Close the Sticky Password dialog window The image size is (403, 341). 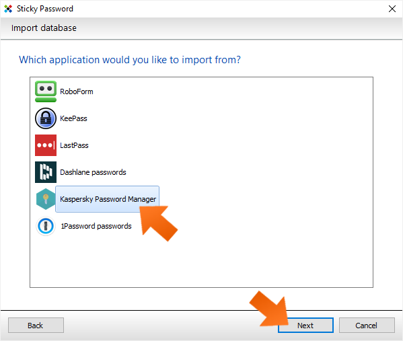tap(392, 9)
